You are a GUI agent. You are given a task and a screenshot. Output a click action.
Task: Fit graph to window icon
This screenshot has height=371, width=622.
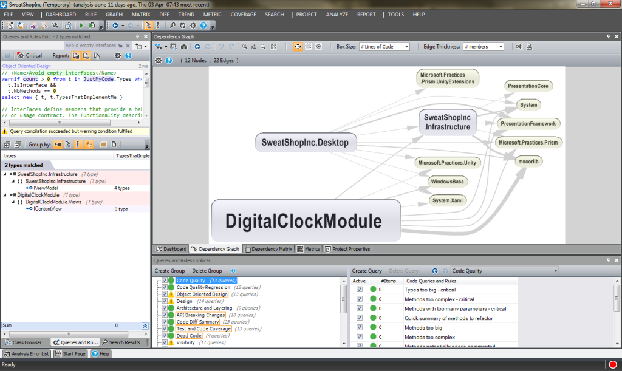[273, 46]
